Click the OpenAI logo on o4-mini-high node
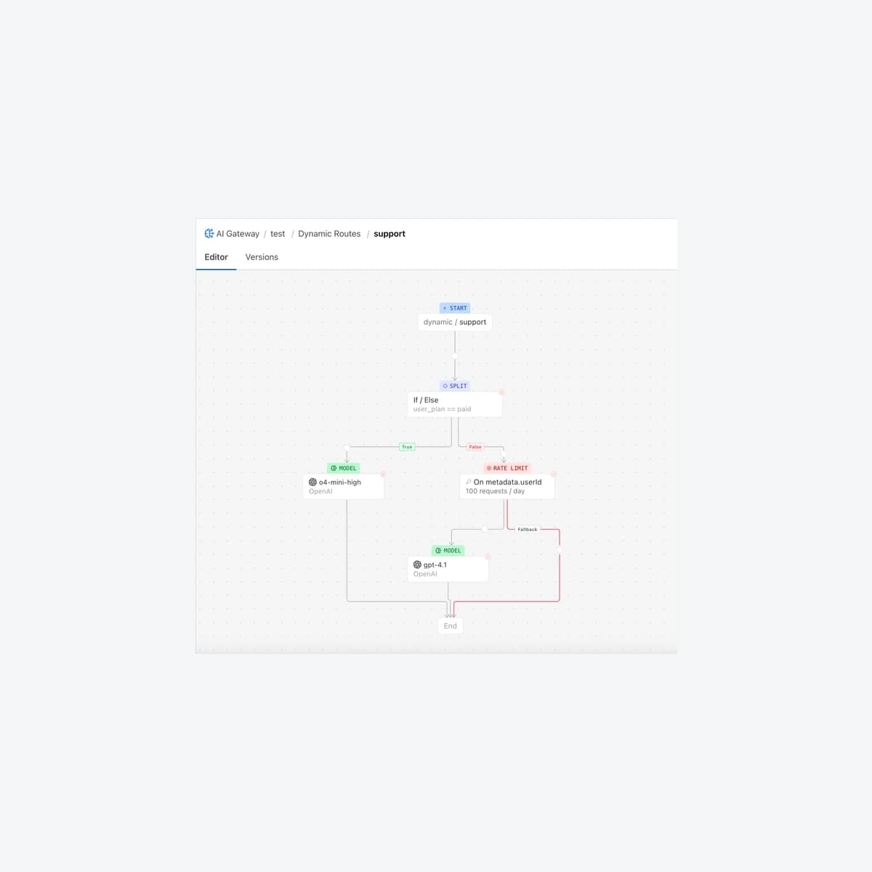The width and height of the screenshot is (872, 872). tap(312, 483)
